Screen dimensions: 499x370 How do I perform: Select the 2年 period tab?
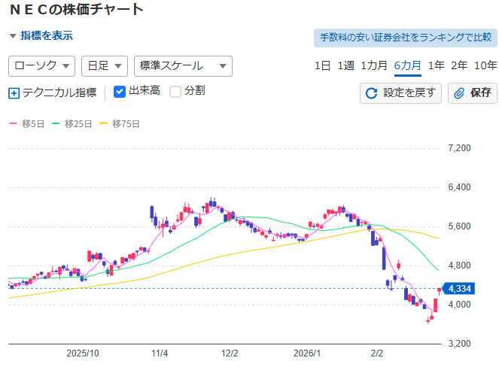[x=459, y=65]
